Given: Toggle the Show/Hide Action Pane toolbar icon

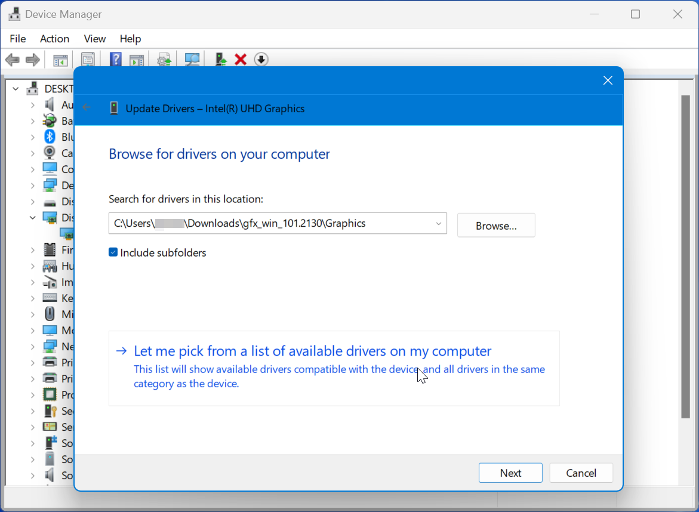Looking at the screenshot, I should (x=137, y=60).
